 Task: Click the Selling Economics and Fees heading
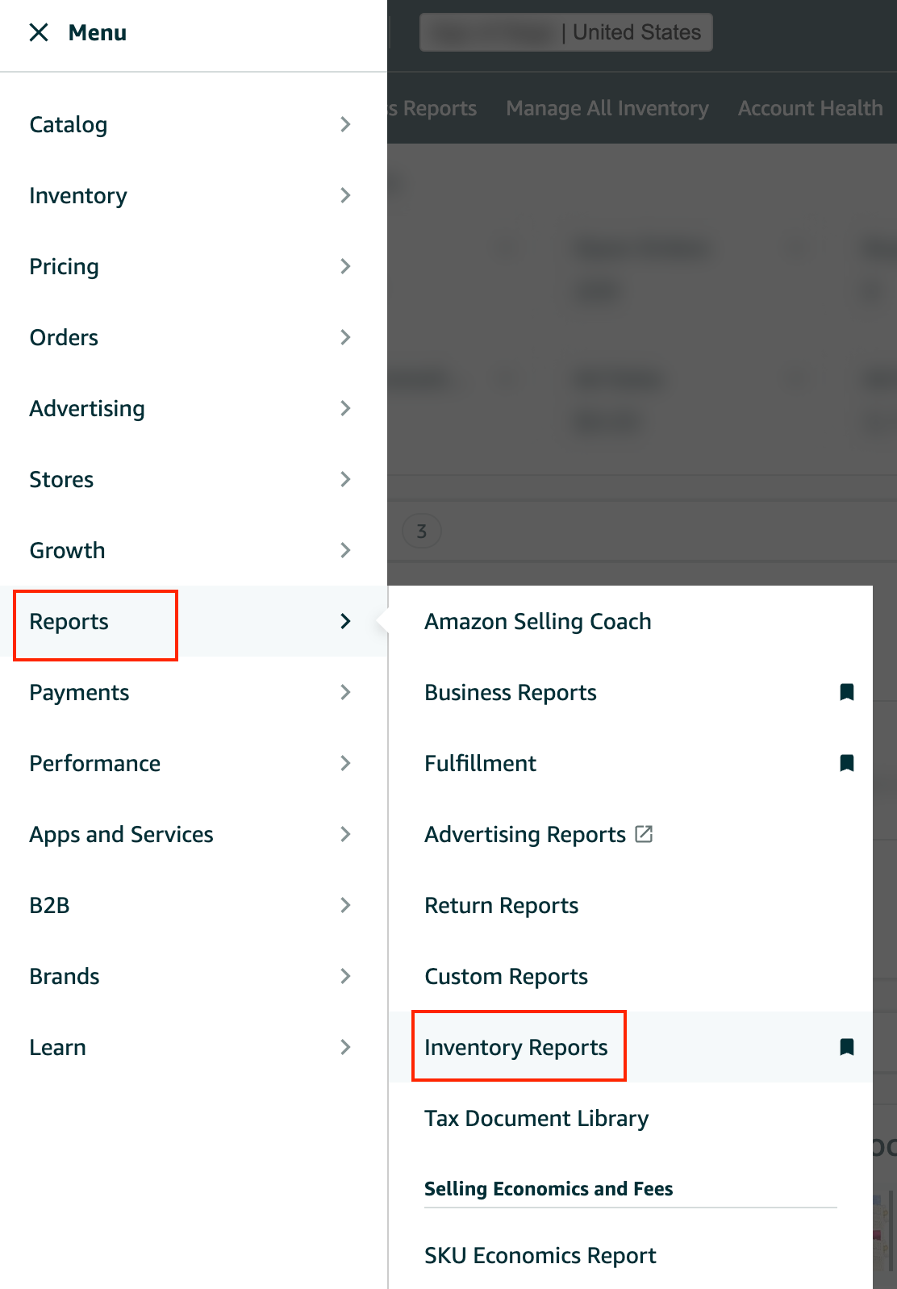pos(549,1189)
